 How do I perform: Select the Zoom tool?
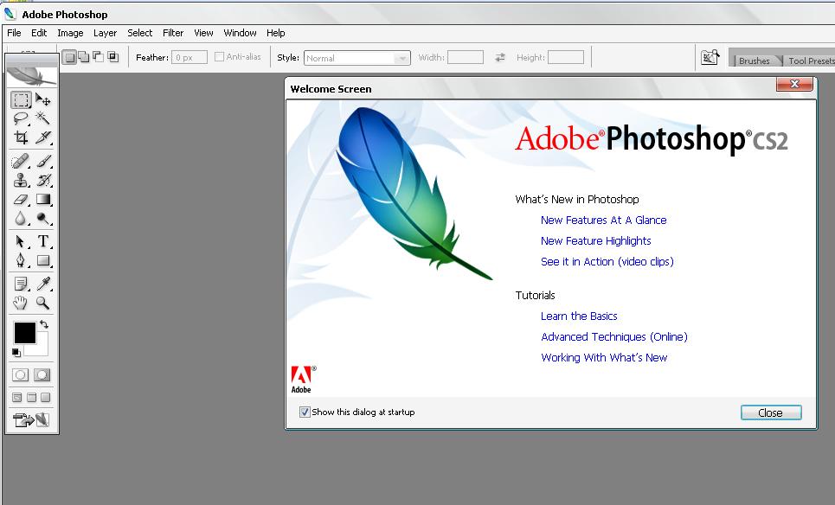[x=42, y=303]
